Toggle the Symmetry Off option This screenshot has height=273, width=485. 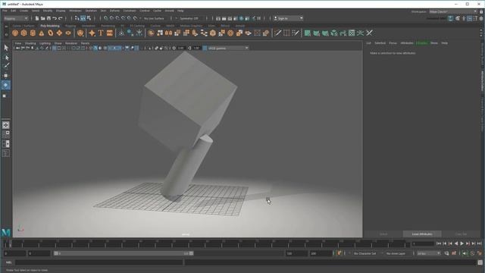click(189, 18)
